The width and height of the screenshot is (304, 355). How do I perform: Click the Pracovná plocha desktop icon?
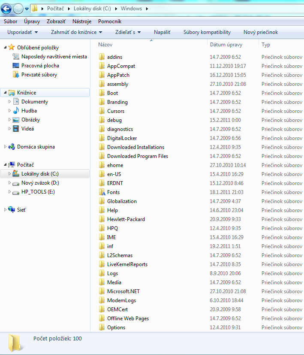coord(16,66)
